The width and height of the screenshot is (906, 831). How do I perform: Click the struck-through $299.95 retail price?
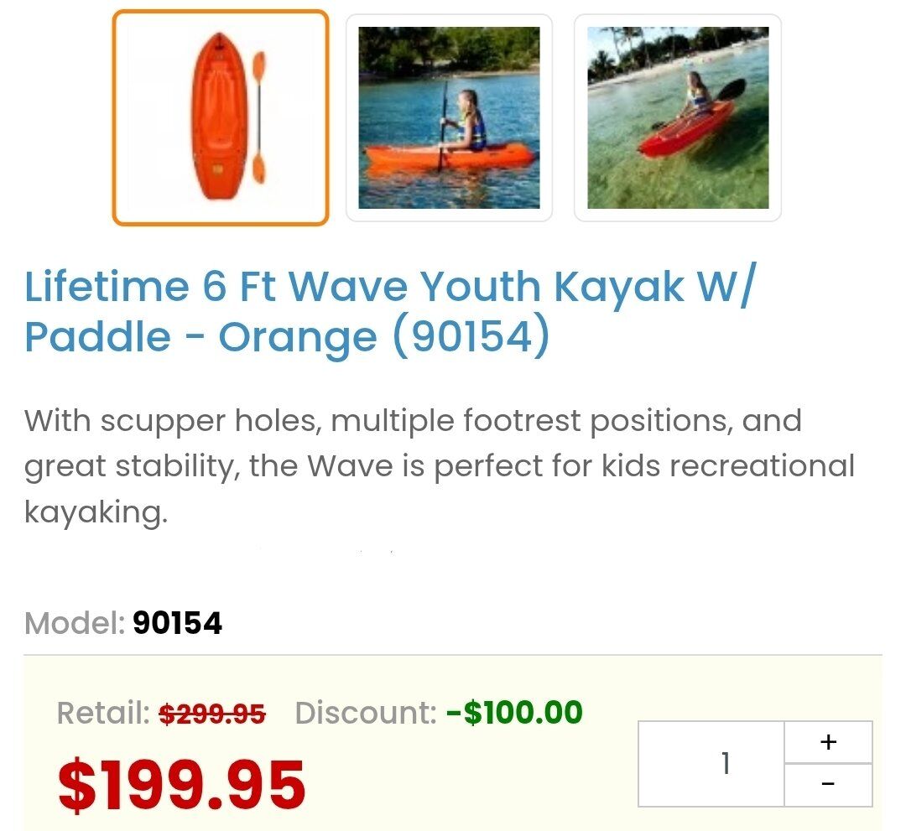(x=212, y=714)
